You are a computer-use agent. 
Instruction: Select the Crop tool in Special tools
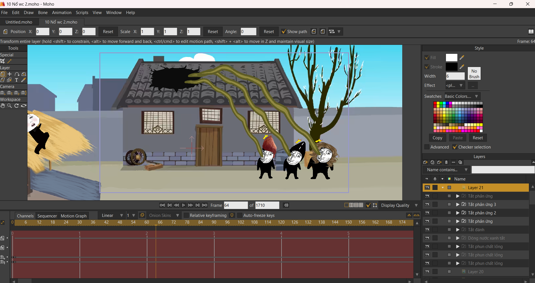click(x=3, y=61)
